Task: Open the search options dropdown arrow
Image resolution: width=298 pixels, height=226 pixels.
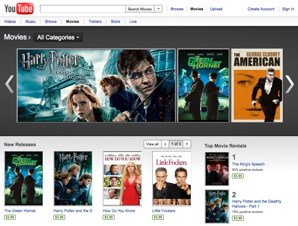Action: pyautogui.click(x=158, y=9)
